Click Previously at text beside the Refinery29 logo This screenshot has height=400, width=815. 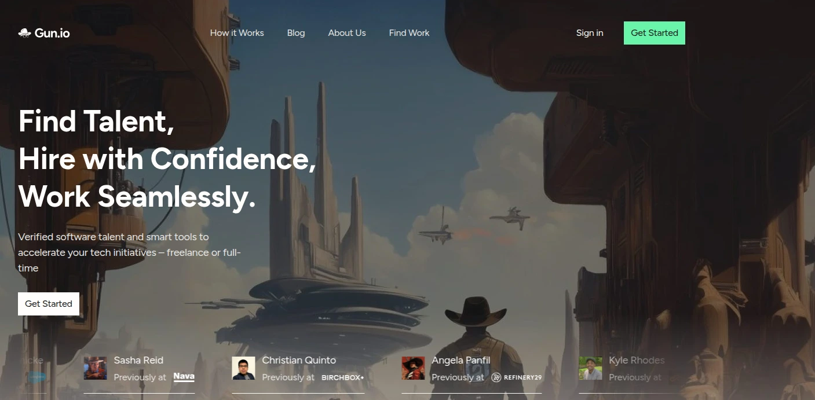(458, 377)
